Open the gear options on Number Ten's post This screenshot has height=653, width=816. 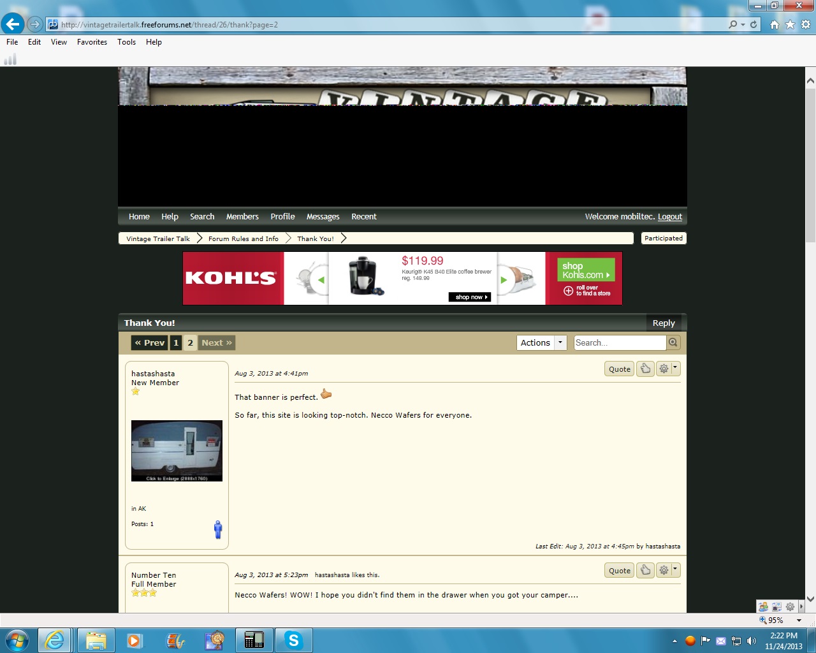click(x=667, y=570)
